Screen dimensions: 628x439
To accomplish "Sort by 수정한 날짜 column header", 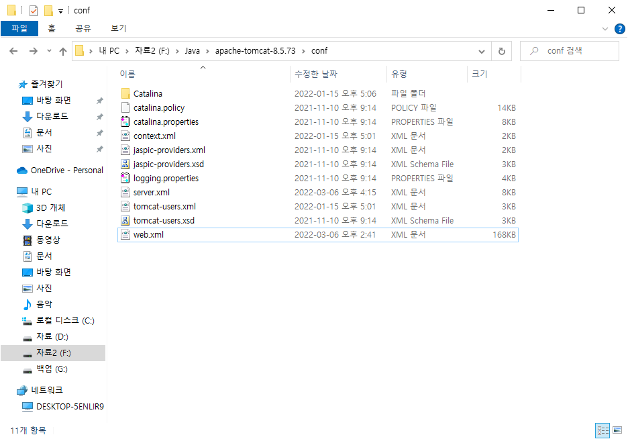I will (x=316, y=74).
